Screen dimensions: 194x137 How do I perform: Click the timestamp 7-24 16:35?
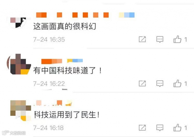[x=49, y=40]
